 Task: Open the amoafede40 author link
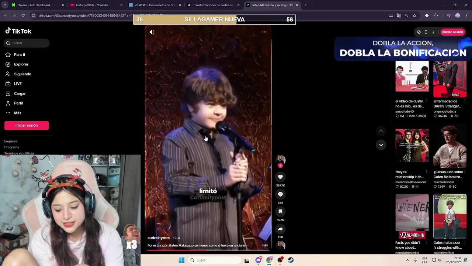pyautogui.click(x=405, y=111)
